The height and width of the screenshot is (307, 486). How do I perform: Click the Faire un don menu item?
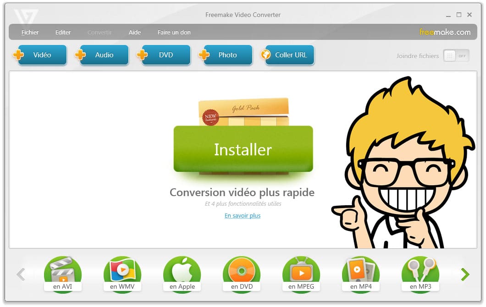click(x=174, y=33)
